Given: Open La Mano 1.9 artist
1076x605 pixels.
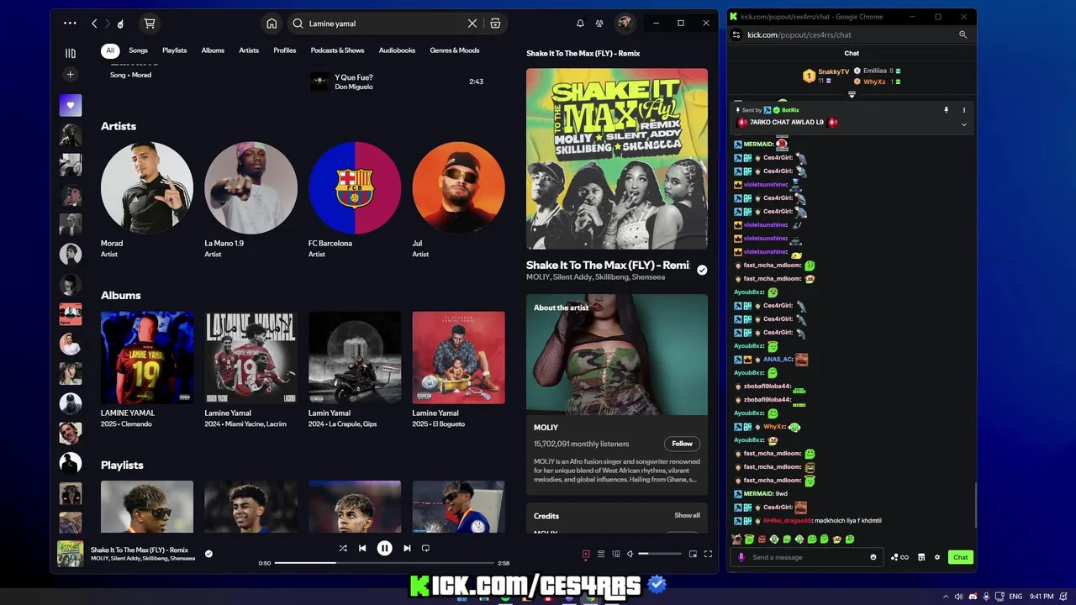Looking at the screenshot, I should click(251, 187).
